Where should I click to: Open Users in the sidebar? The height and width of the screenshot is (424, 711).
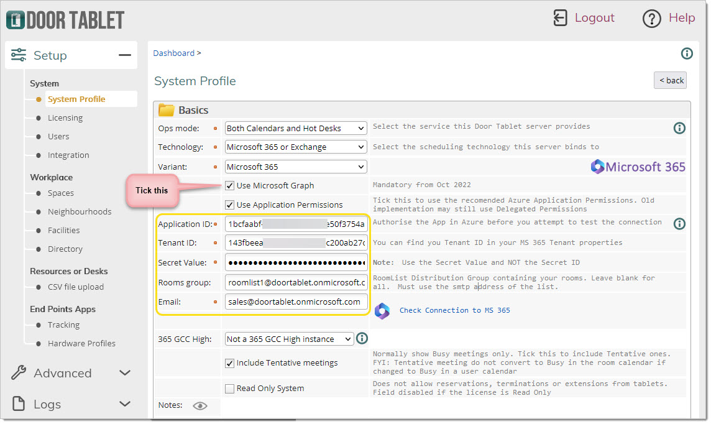point(58,137)
